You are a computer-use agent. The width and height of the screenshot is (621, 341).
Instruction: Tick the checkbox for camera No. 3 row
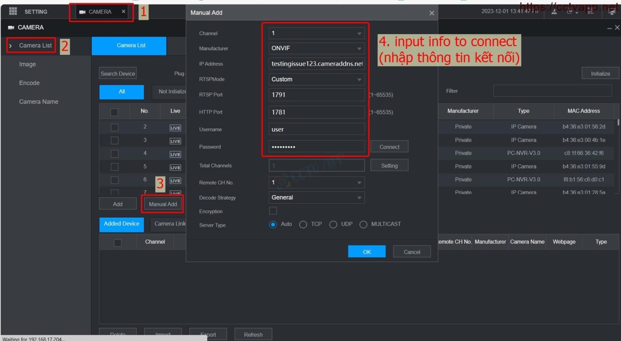point(114,141)
